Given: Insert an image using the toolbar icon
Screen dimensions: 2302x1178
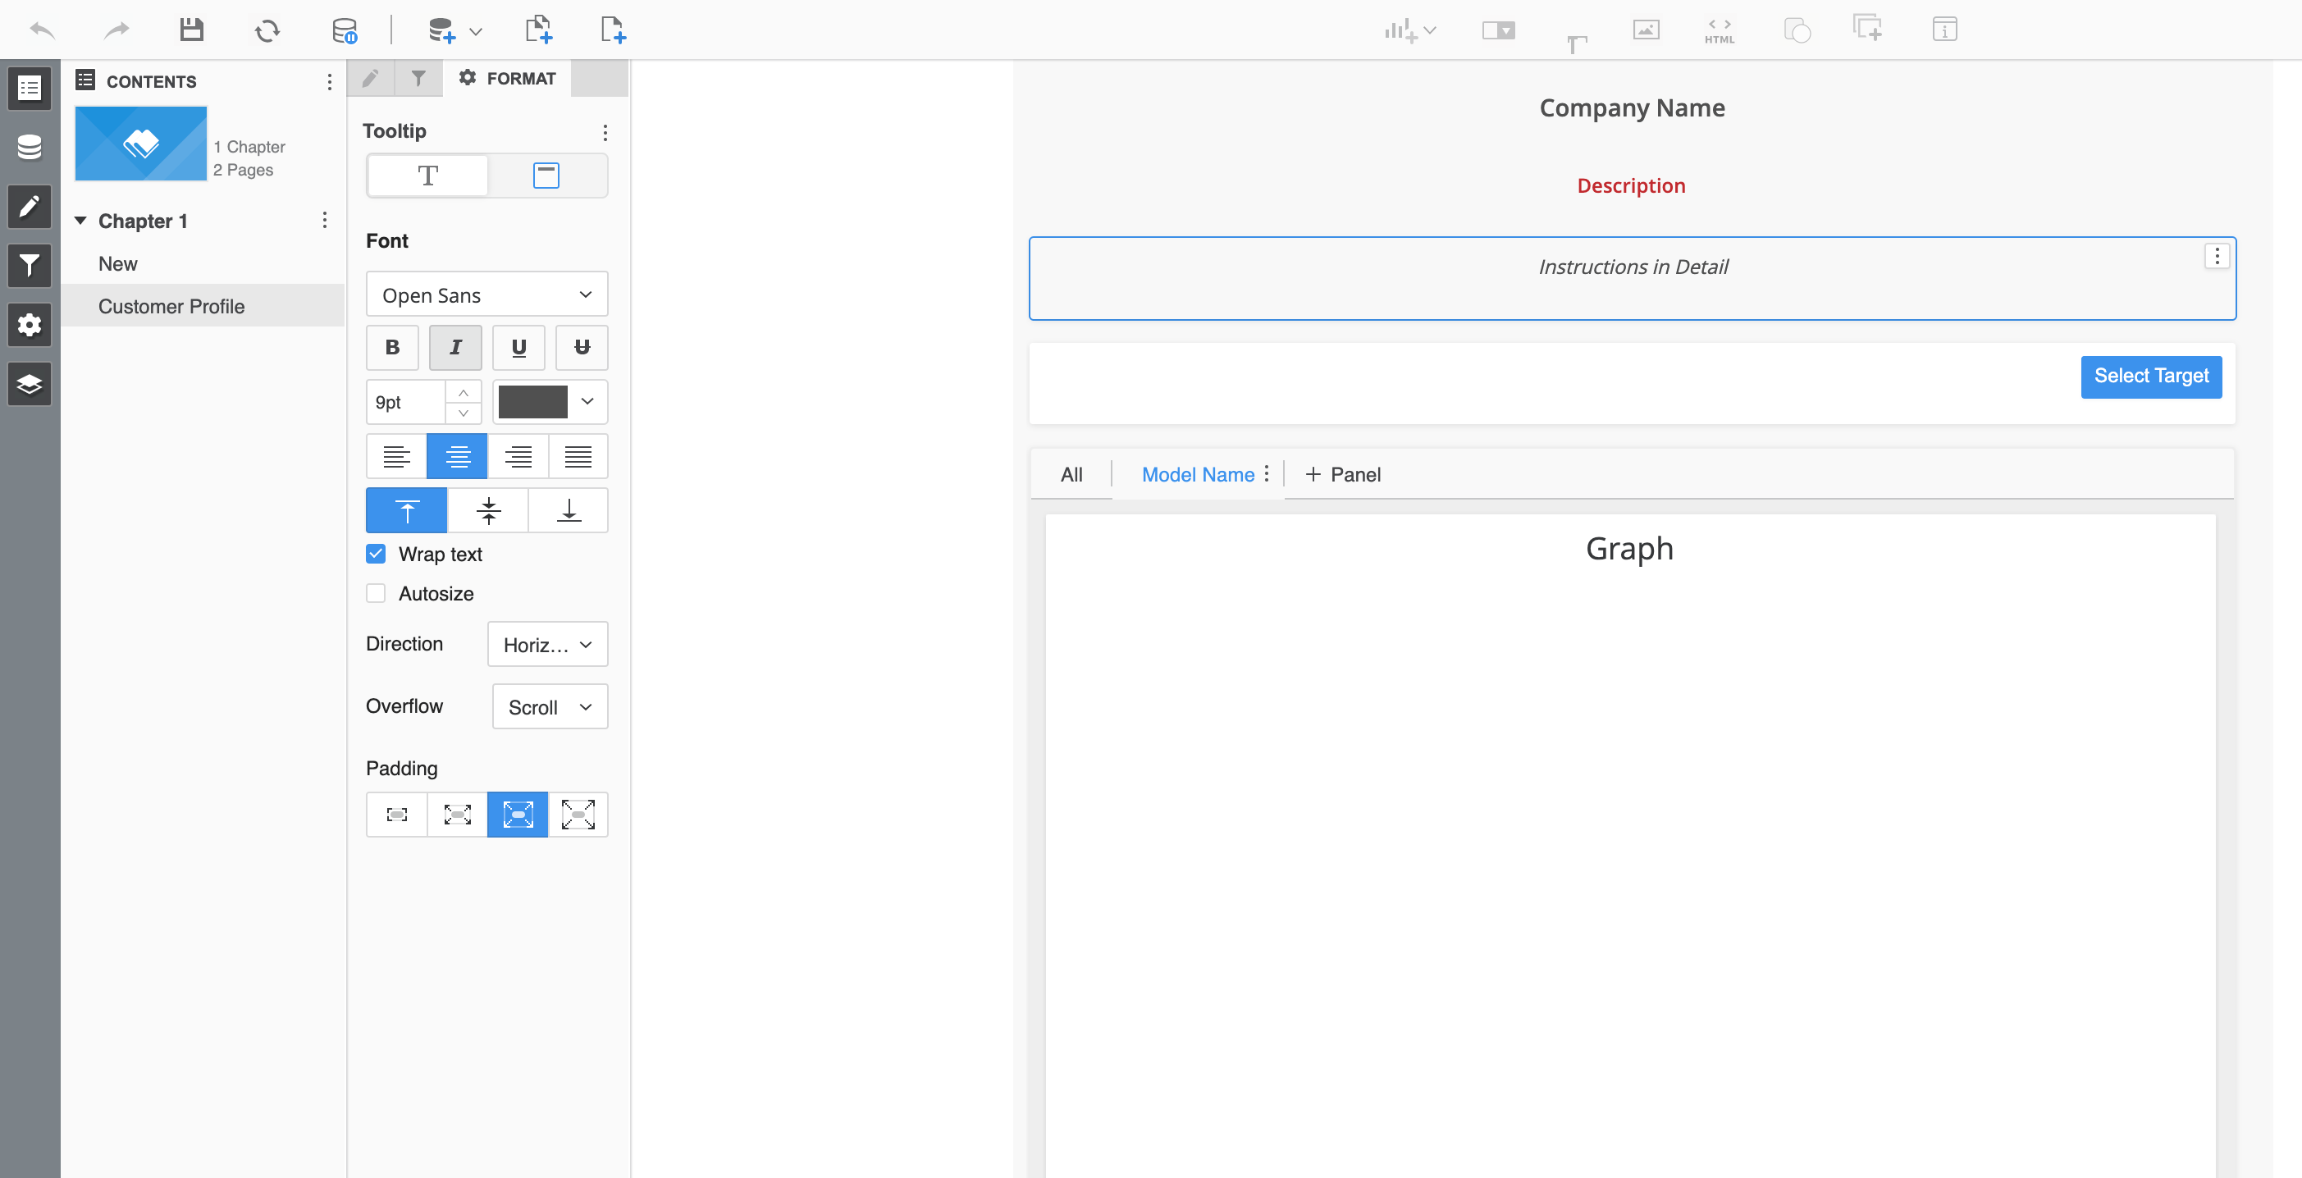Looking at the screenshot, I should pyautogui.click(x=1646, y=30).
